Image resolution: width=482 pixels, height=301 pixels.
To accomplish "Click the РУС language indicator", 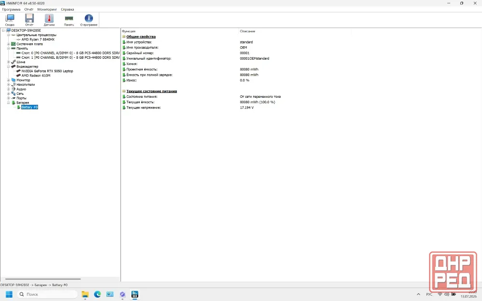I will [x=429, y=294].
